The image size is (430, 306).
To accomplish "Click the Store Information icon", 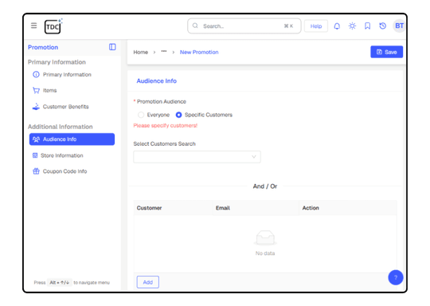I will click(x=35, y=155).
